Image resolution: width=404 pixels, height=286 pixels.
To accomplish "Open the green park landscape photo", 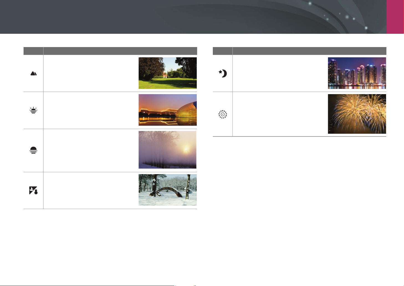I will tap(168, 73).
